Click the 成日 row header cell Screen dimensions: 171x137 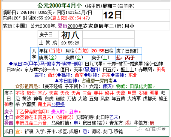9,131
